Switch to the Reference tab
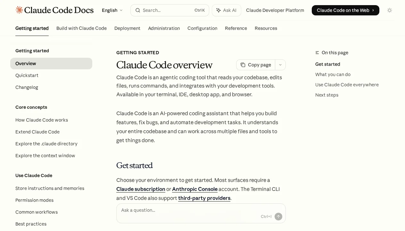The height and width of the screenshot is (231, 405). click(x=236, y=28)
